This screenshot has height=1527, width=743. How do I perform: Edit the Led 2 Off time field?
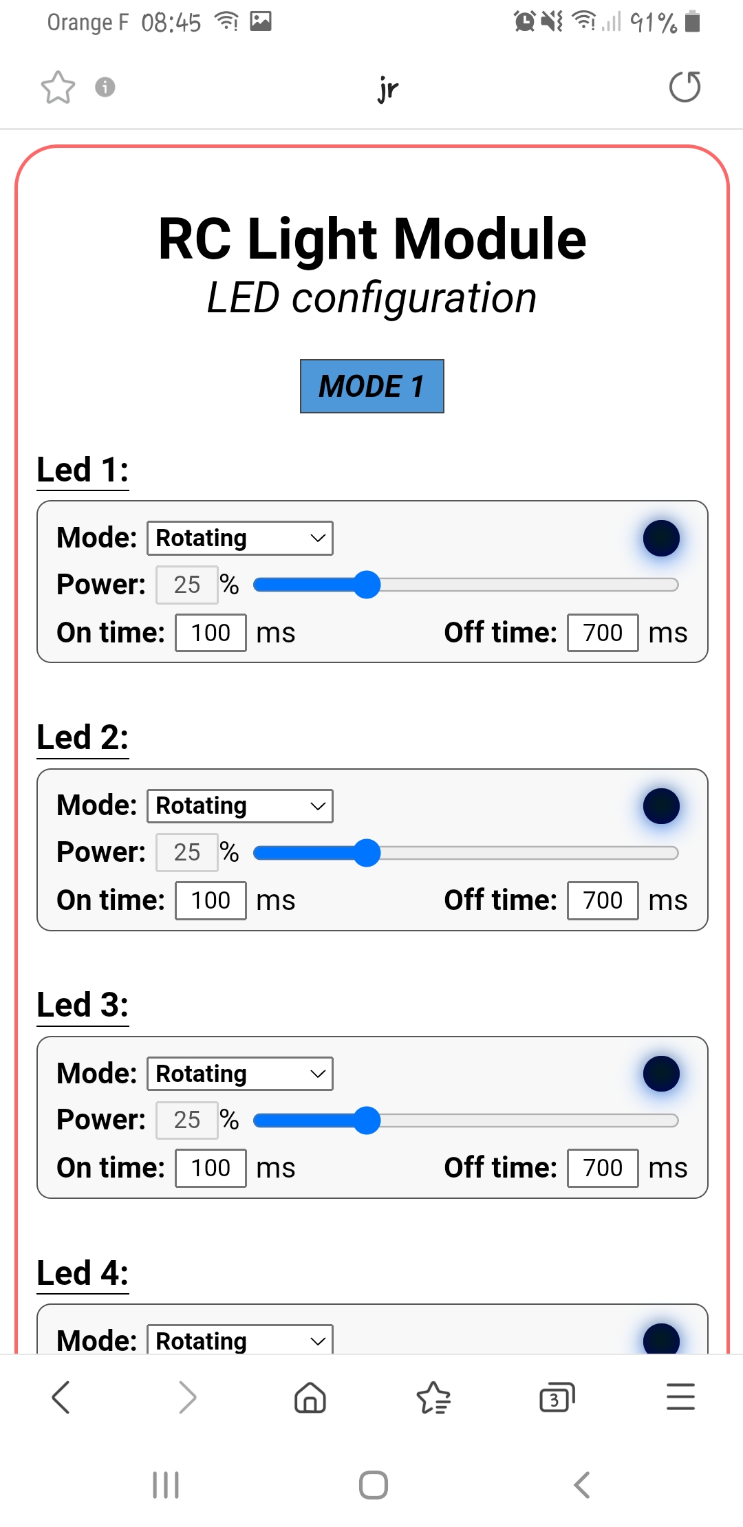point(603,900)
